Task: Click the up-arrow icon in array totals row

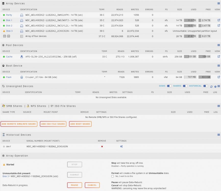Action: (x=9, y=36)
